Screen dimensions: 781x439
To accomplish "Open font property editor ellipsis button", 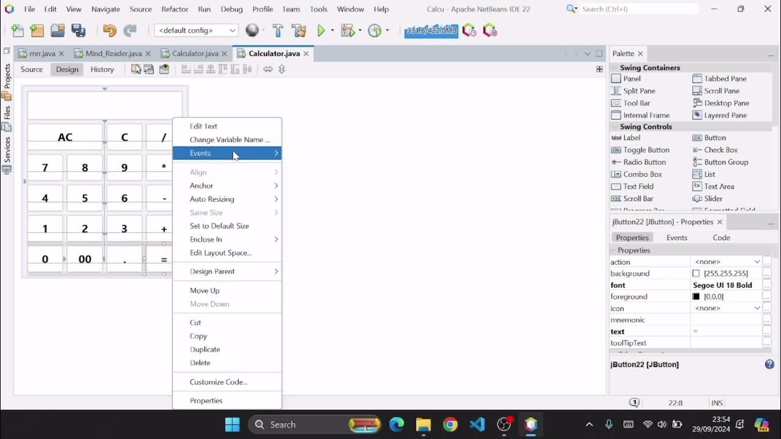I will pyautogui.click(x=768, y=285).
